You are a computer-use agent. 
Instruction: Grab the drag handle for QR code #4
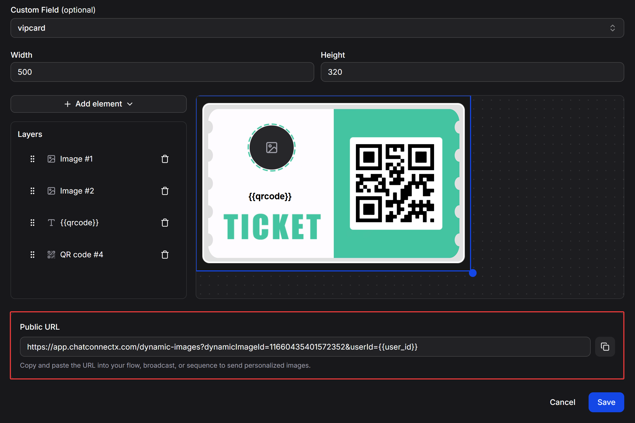(32, 254)
